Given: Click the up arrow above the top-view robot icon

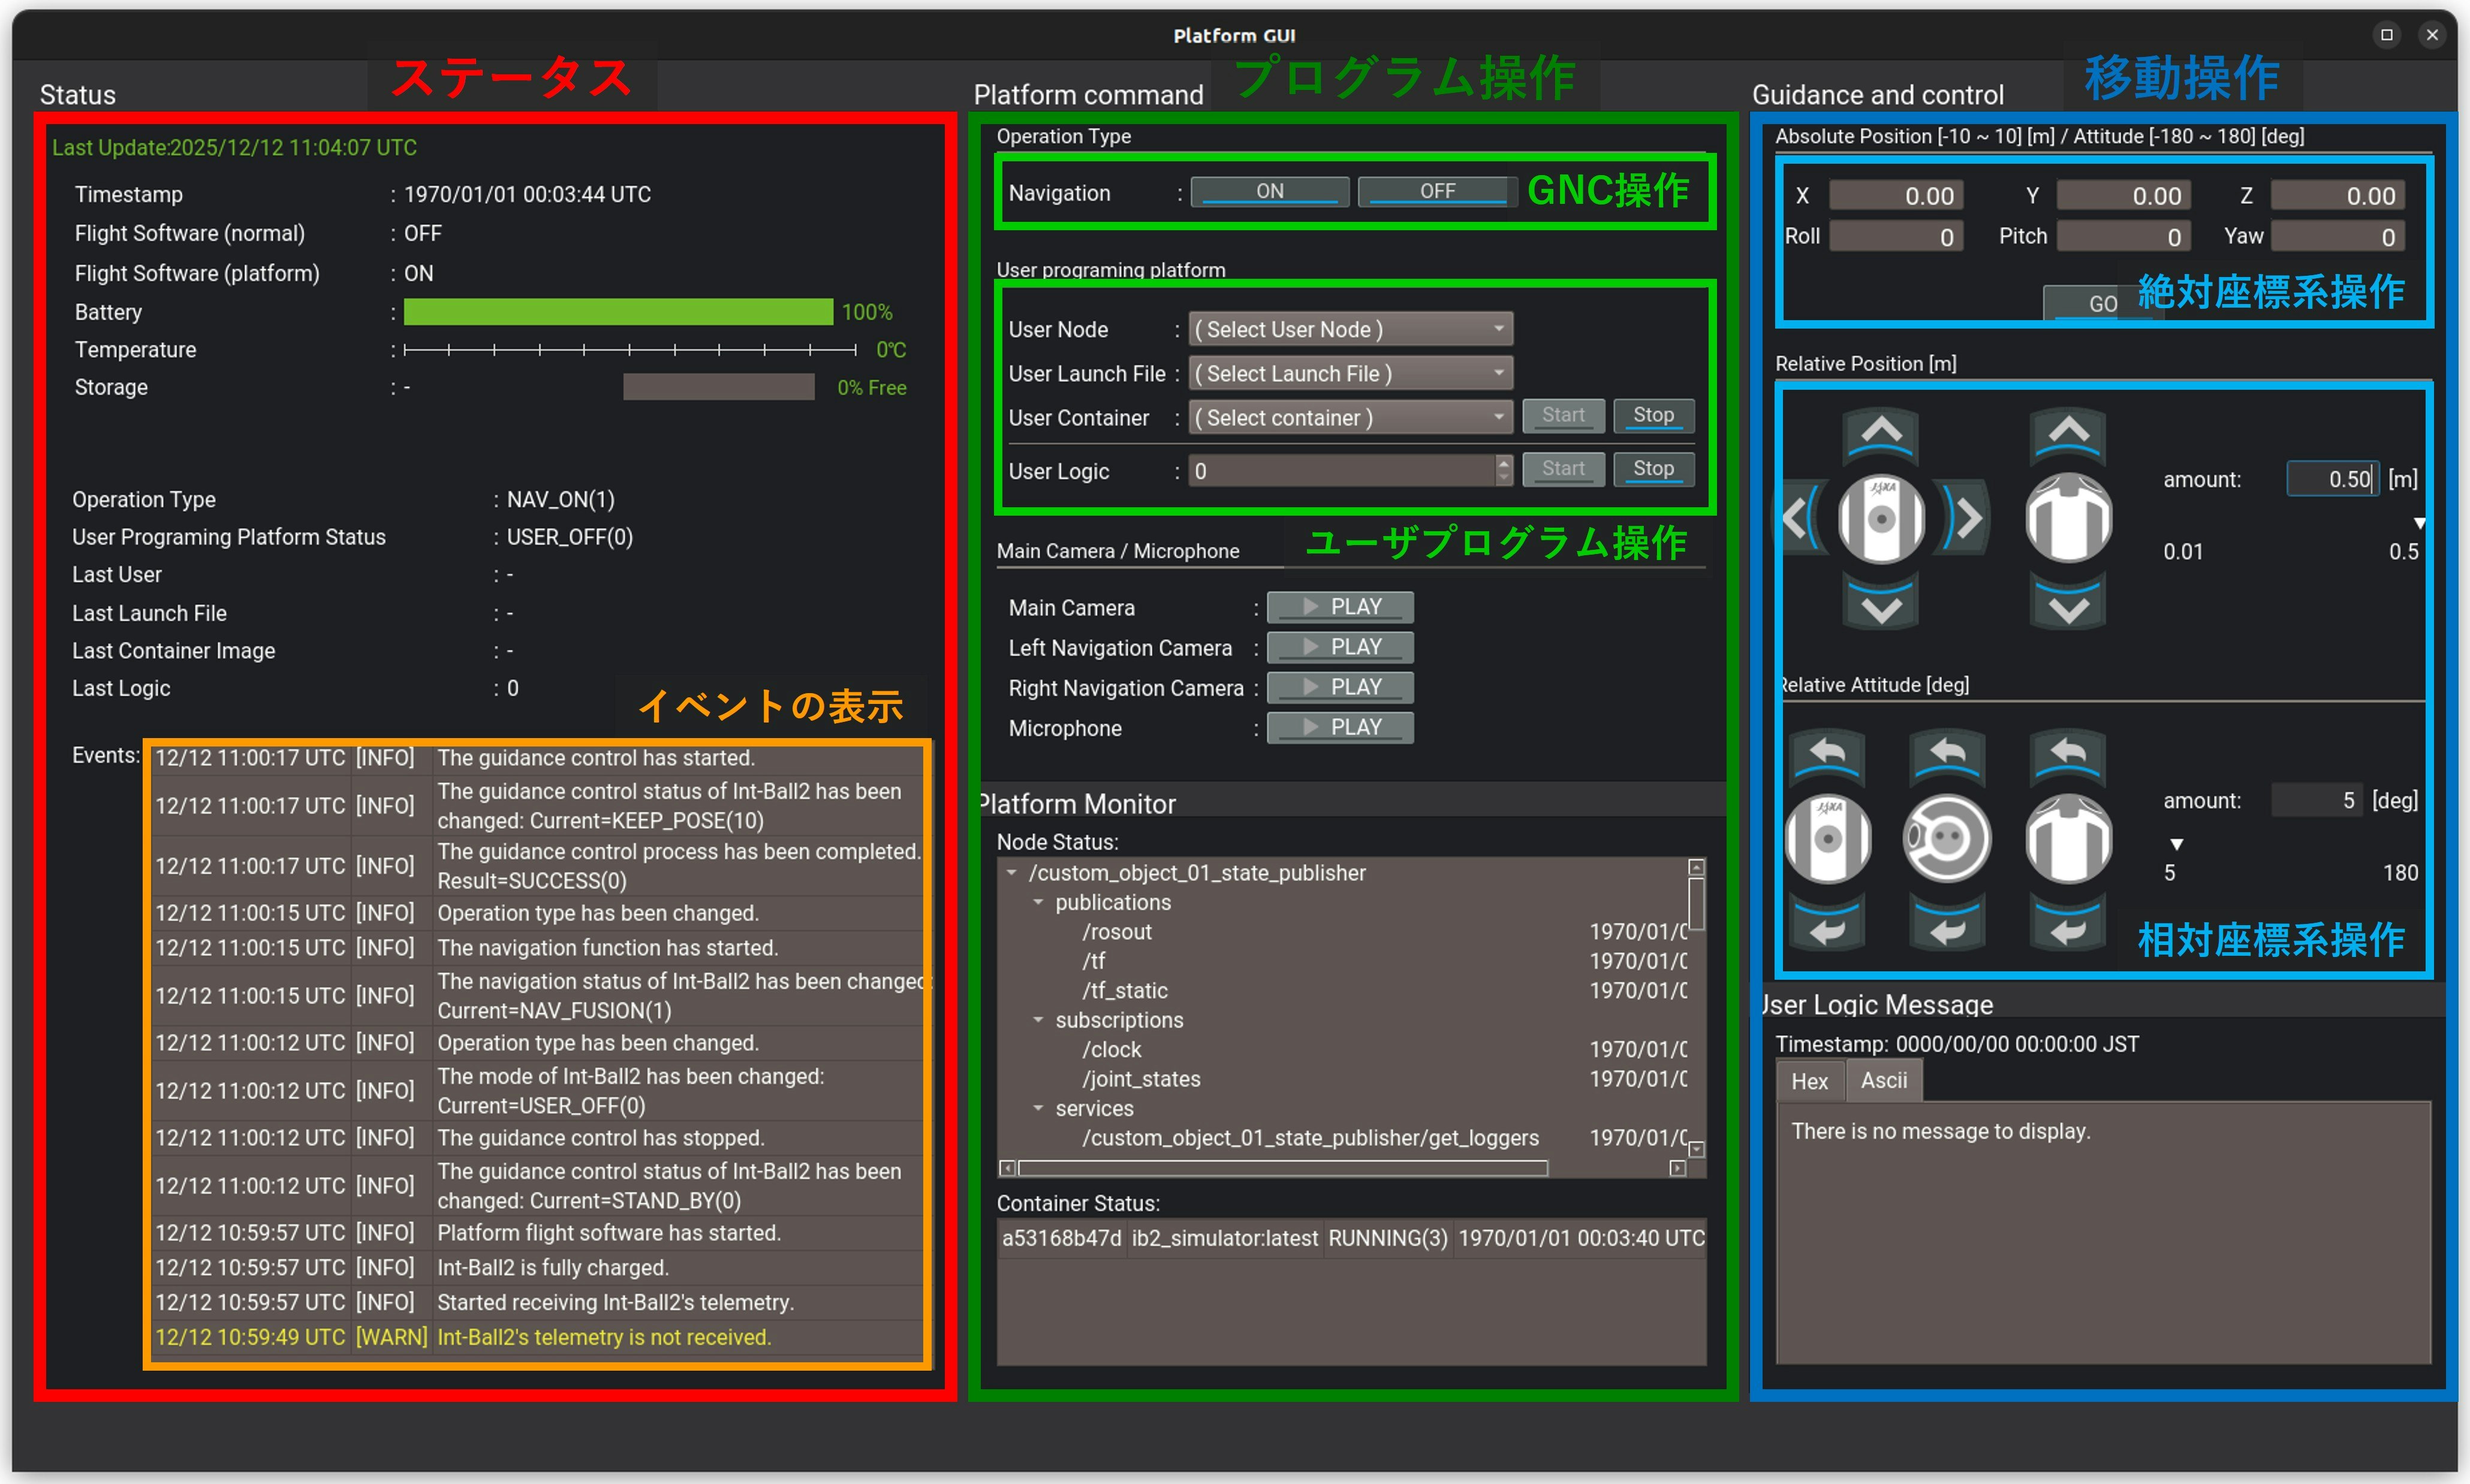Looking at the screenshot, I should coord(2067,433).
